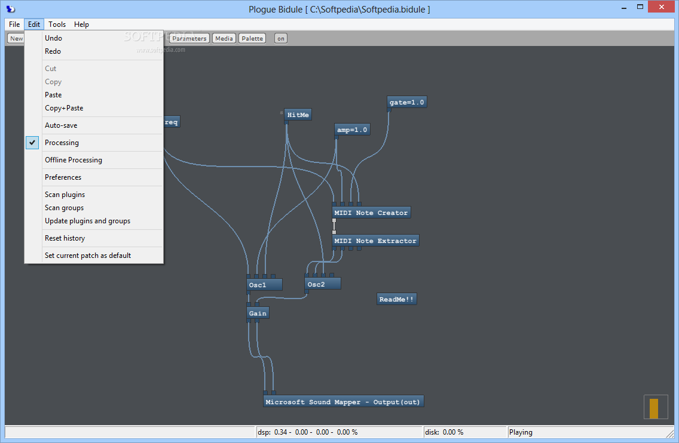The height and width of the screenshot is (443, 679).
Task: Click the New toolbar button
Action: tap(16, 38)
